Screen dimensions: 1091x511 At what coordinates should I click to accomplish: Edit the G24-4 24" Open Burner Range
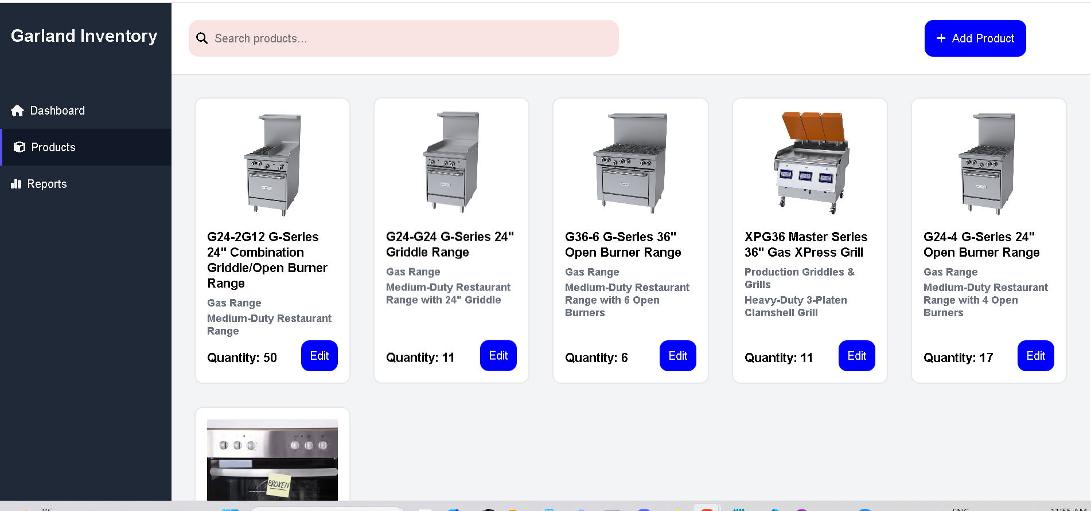pyautogui.click(x=1036, y=356)
